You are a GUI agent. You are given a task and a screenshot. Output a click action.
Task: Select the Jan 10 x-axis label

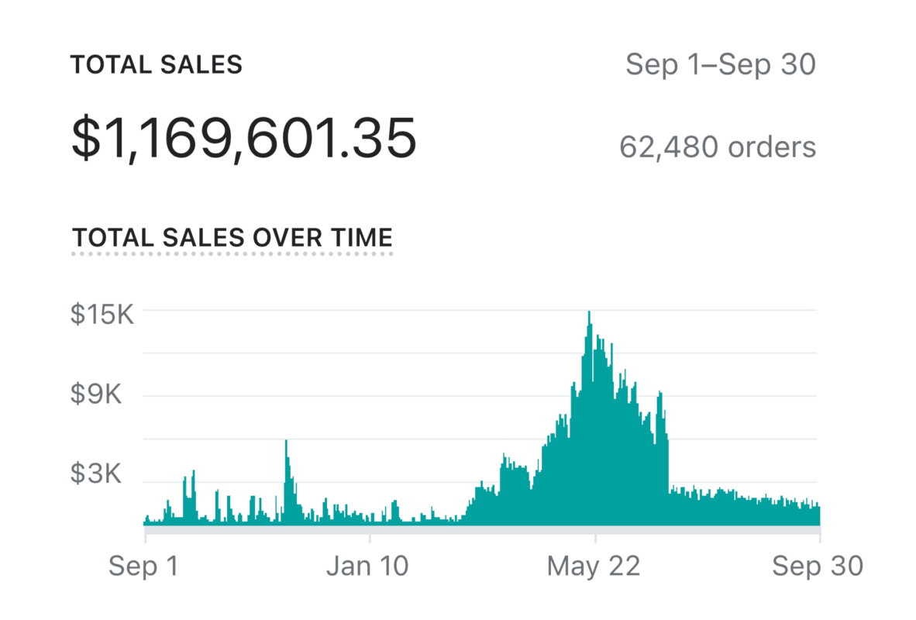(367, 567)
